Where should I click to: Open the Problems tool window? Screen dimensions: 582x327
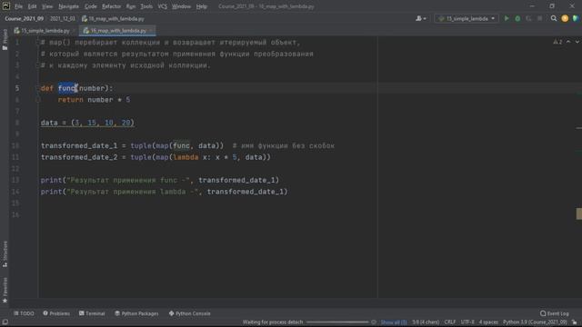pos(56,313)
